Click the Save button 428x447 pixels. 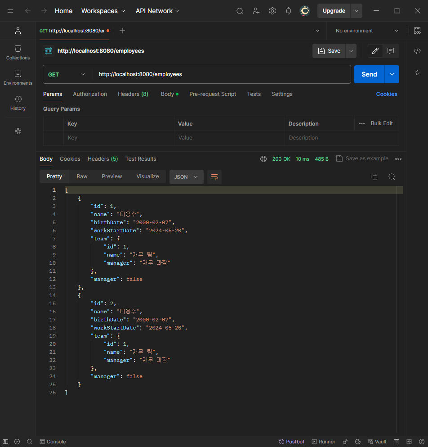pyautogui.click(x=329, y=51)
